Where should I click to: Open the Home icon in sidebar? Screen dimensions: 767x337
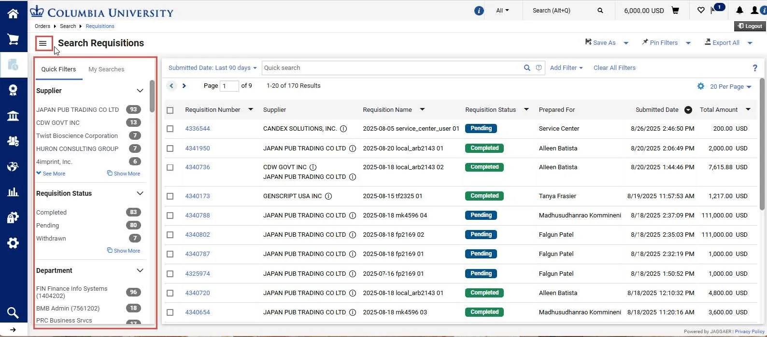(13, 13)
